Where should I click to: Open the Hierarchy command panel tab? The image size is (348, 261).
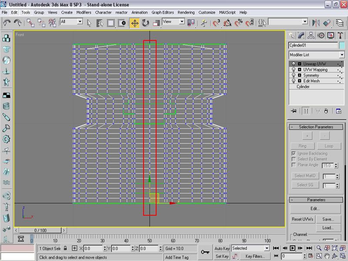[311, 35]
